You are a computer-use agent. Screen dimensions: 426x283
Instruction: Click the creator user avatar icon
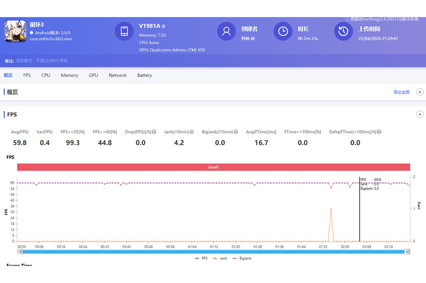(x=226, y=31)
